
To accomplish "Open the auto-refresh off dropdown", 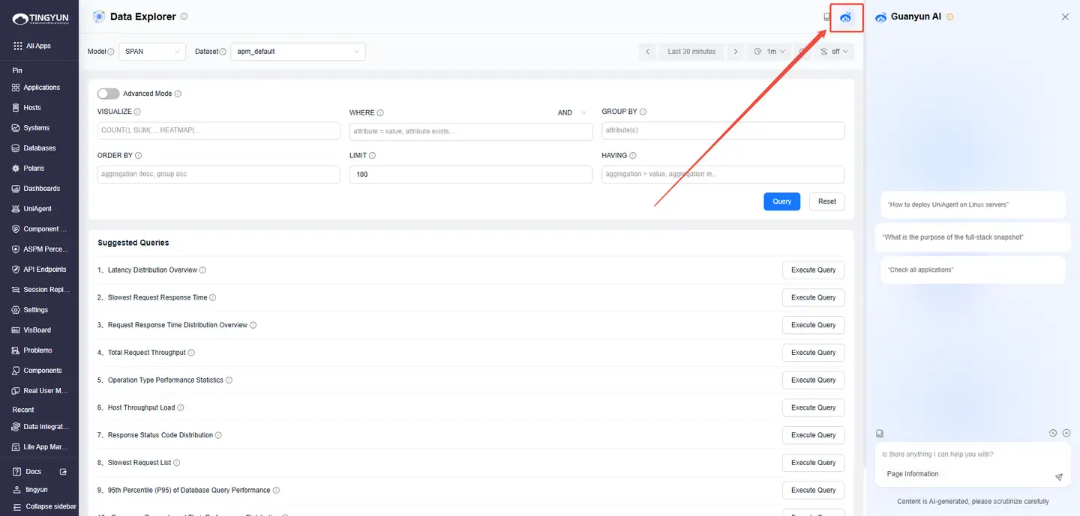I will pos(834,52).
